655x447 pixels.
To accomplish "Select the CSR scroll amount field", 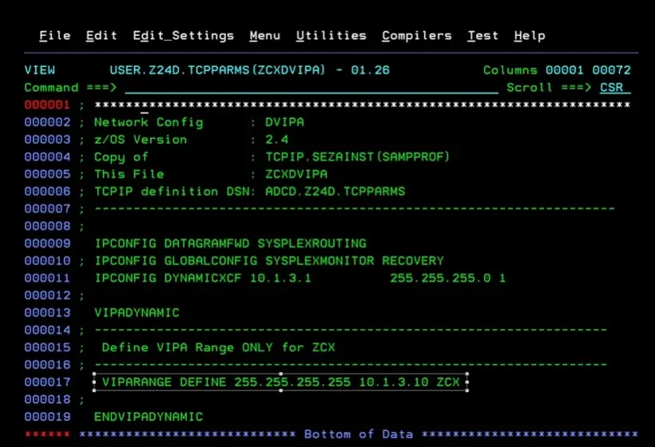I will [615, 88].
